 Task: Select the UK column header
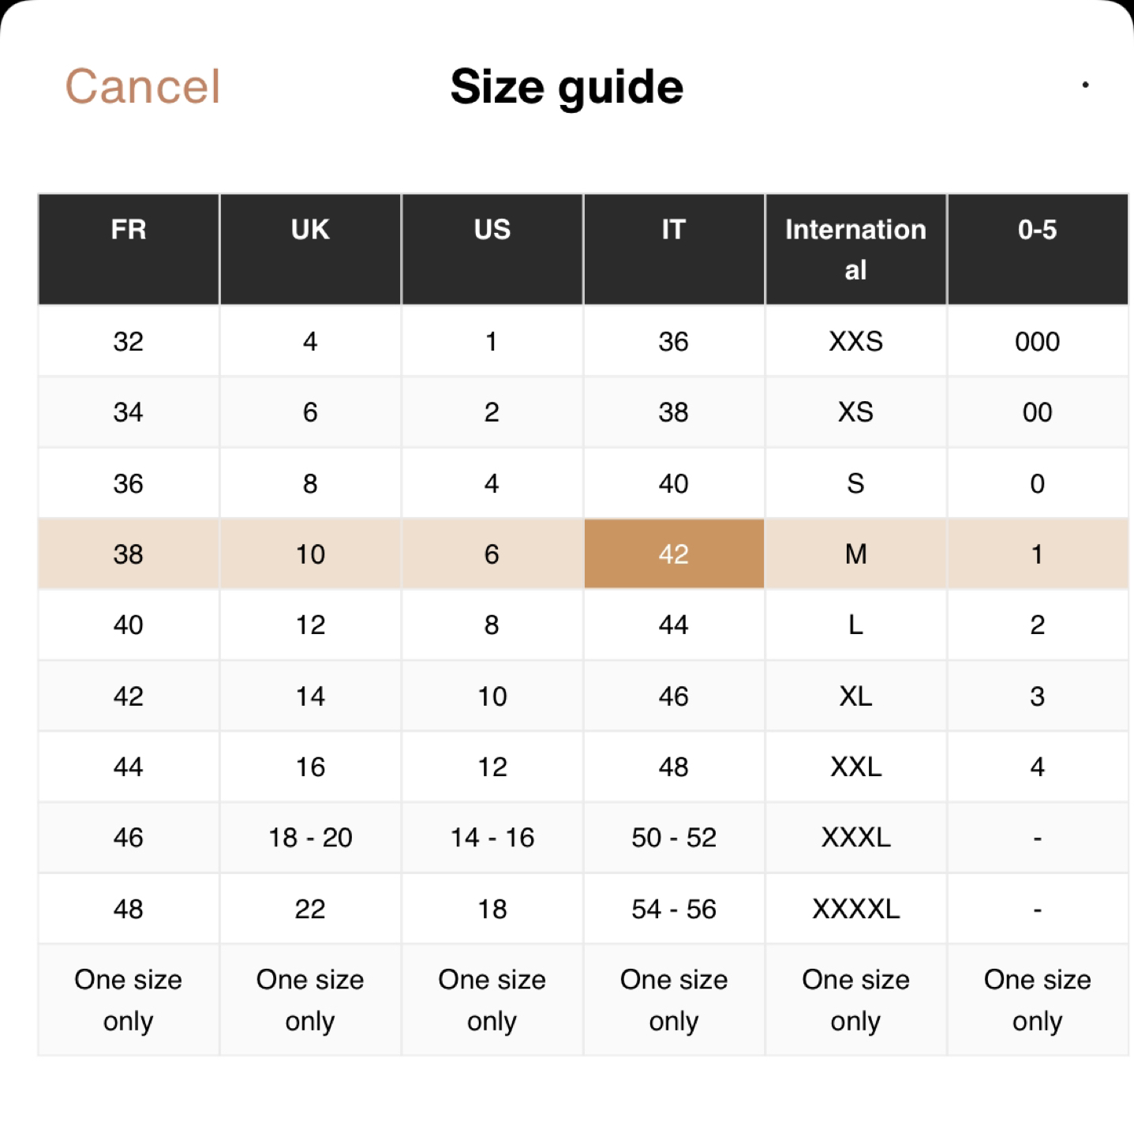[310, 250]
